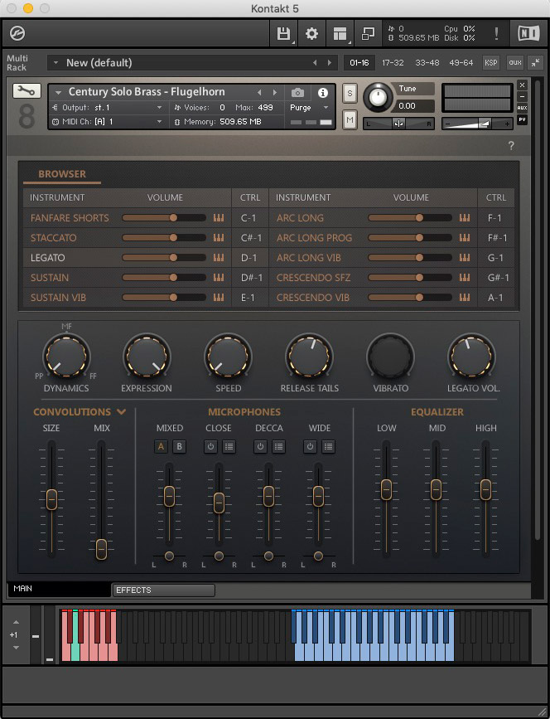
Task: Shift keyboard octave down arrow
Action: click(16, 648)
